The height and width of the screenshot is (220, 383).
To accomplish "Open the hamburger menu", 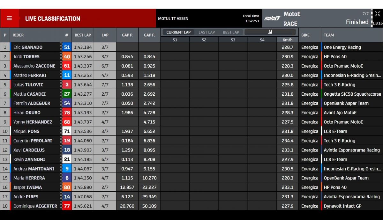I will [x=9, y=18].
